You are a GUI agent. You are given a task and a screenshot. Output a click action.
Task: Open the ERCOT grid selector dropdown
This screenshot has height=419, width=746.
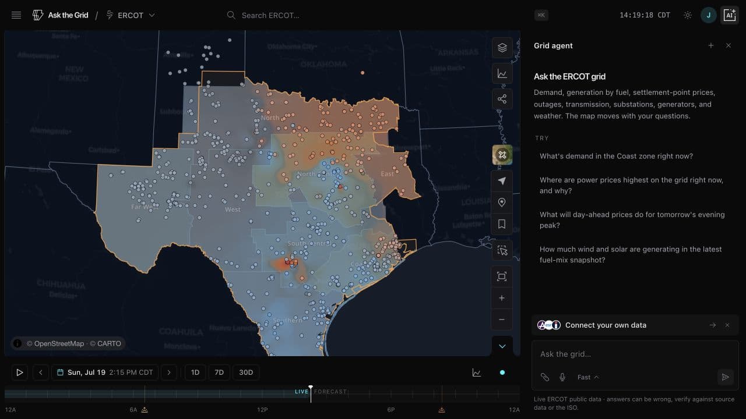tap(131, 15)
